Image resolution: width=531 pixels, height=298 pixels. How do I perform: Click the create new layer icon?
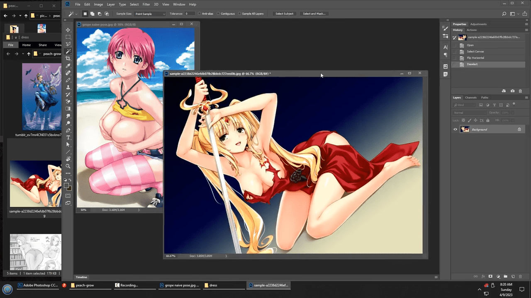coord(513,276)
